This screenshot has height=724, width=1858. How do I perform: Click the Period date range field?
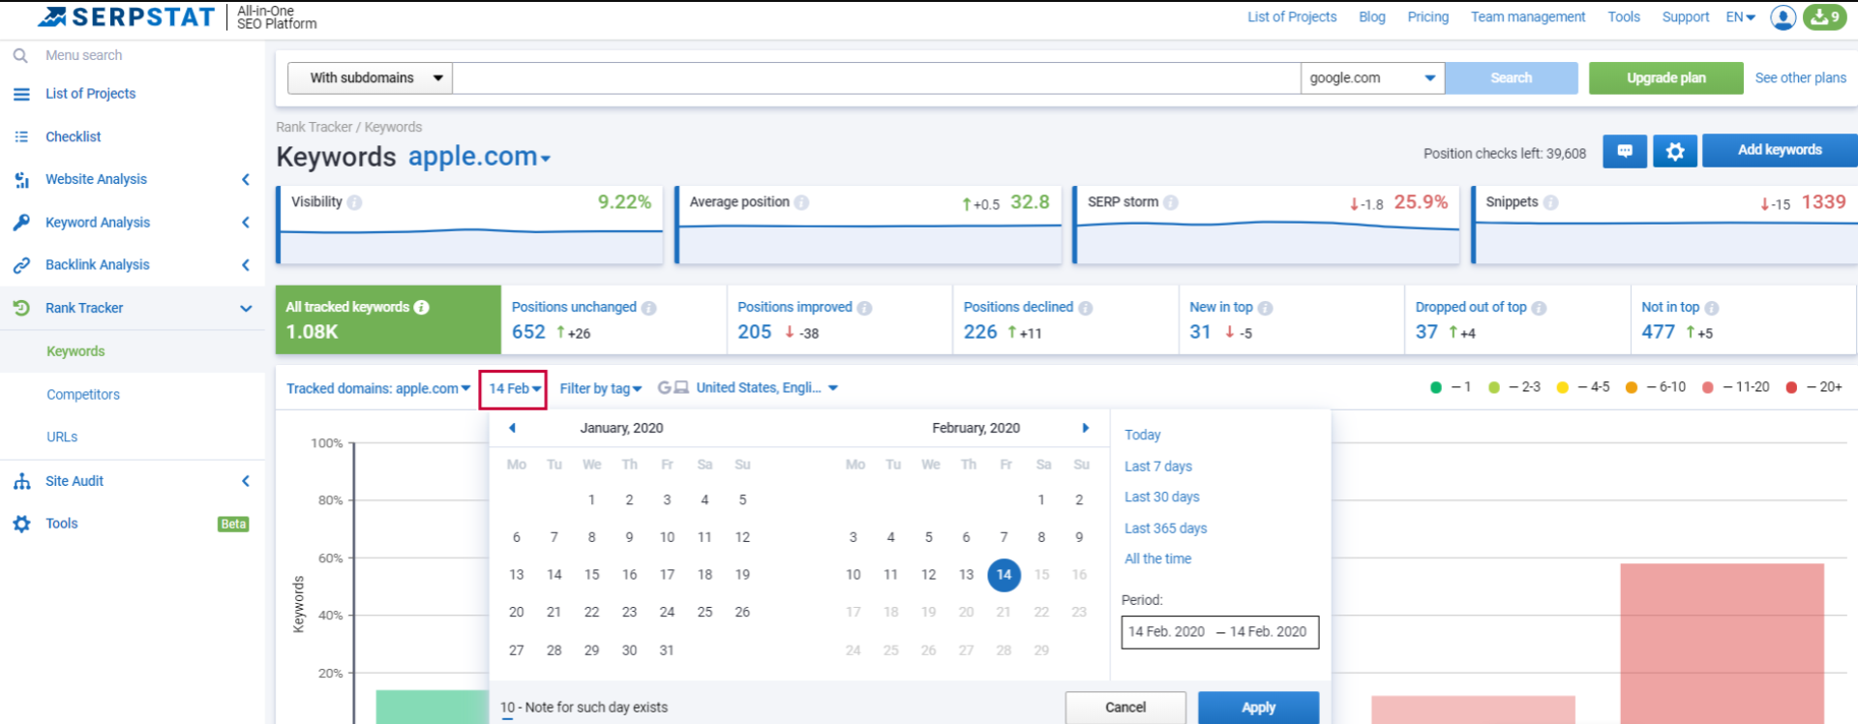point(1219,632)
